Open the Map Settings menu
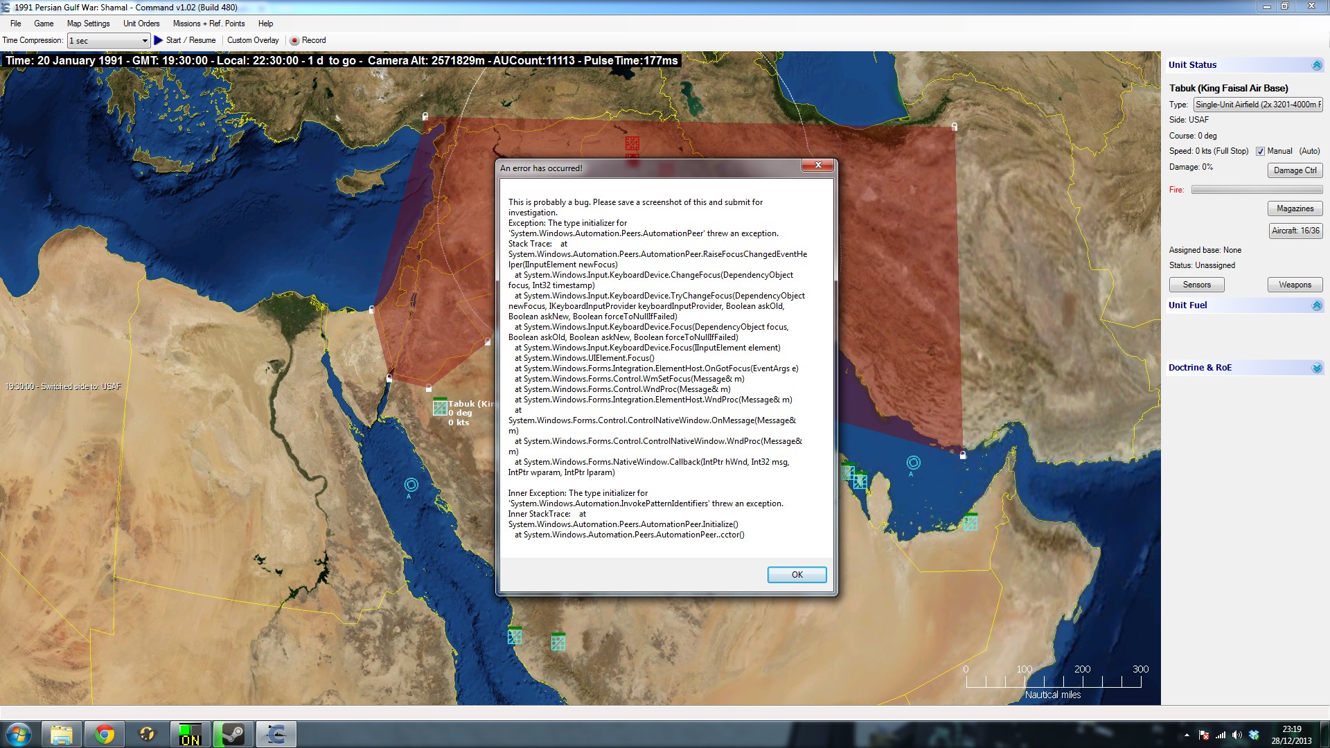The height and width of the screenshot is (748, 1330). click(x=88, y=24)
